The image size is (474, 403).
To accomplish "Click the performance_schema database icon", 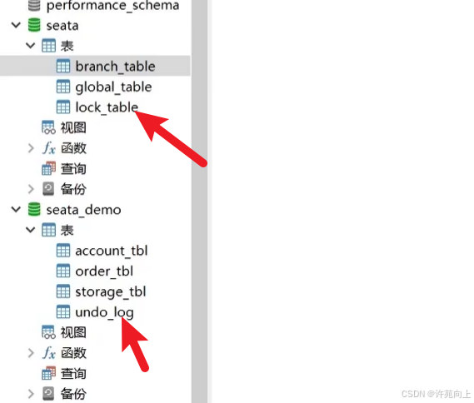I will [x=34, y=5].
